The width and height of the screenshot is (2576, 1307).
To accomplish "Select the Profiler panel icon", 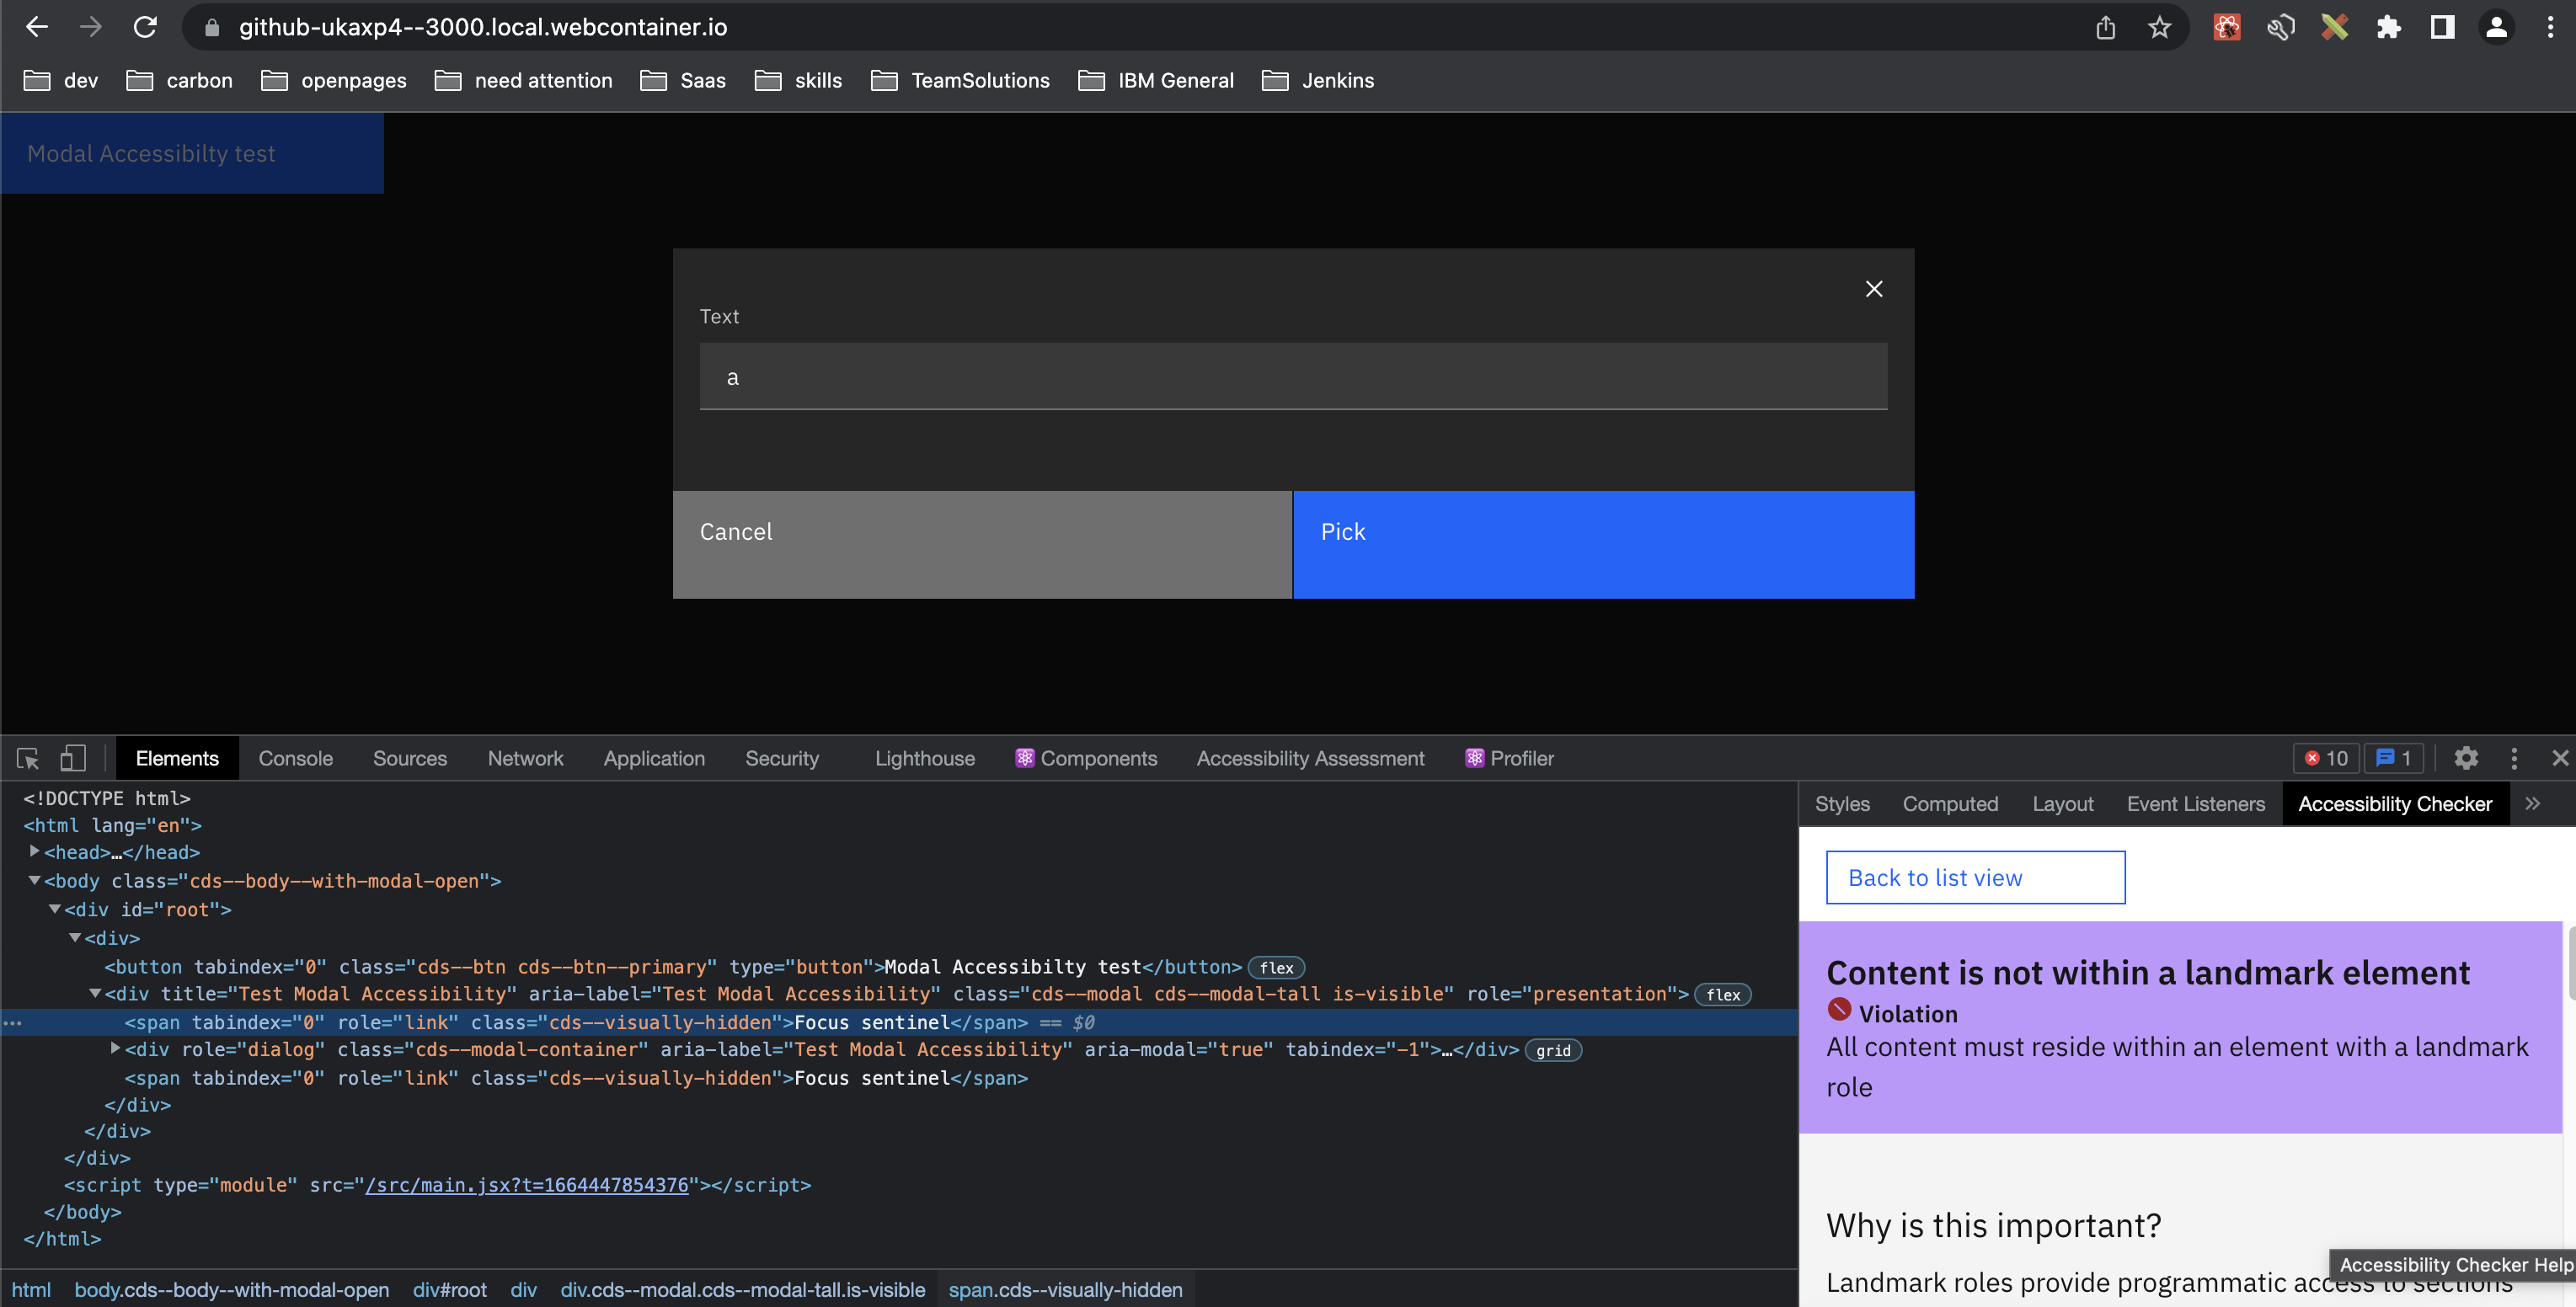I will (x=1473, y=758).
